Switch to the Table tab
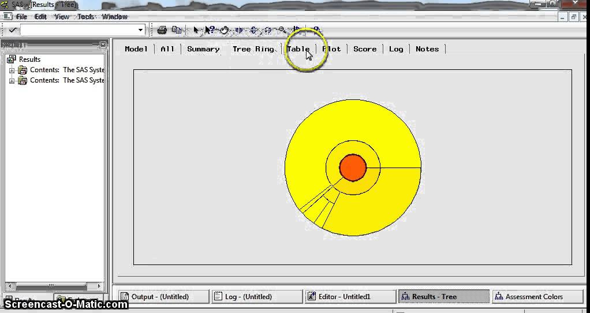This screenshot has width=590, height=313. click(x=298, y=49)
